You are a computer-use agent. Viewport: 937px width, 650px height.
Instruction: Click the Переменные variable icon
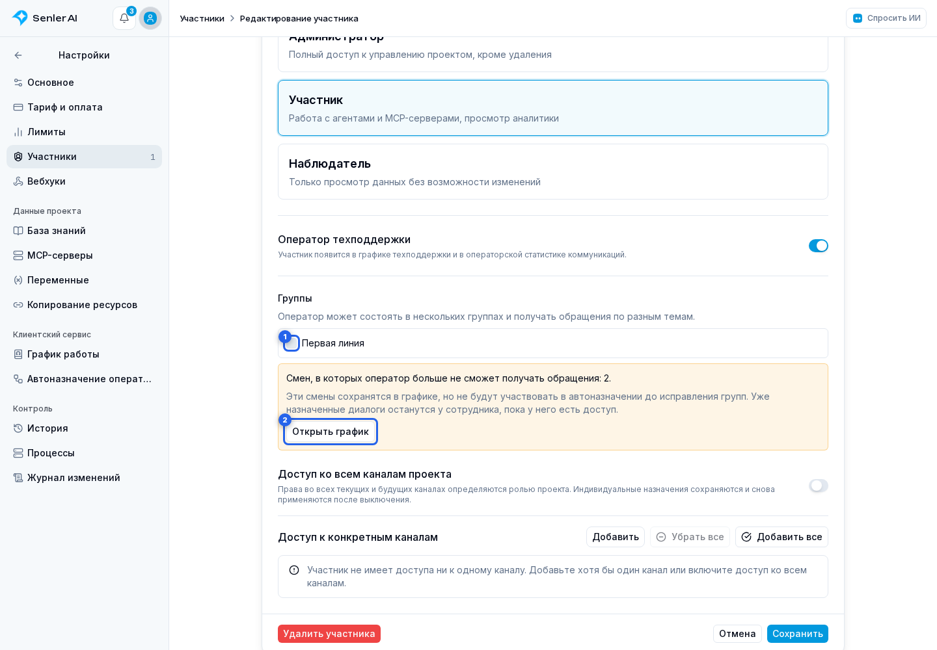click(18, 280)
